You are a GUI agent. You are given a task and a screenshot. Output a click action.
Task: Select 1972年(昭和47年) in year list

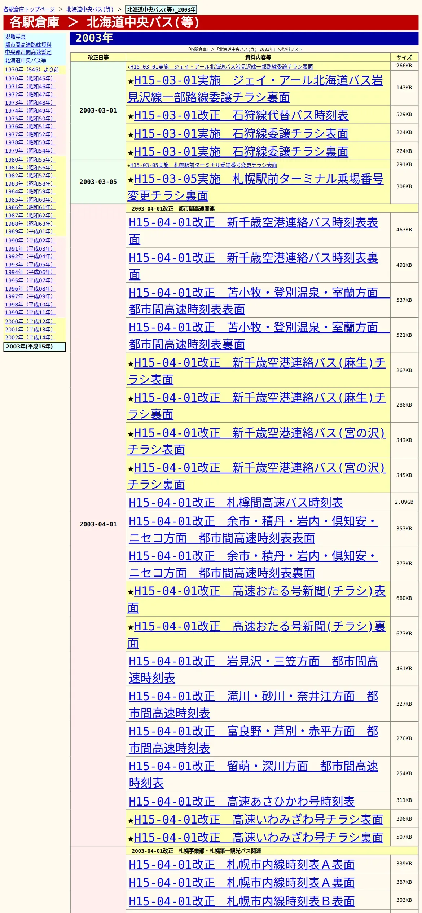(30, 94)
